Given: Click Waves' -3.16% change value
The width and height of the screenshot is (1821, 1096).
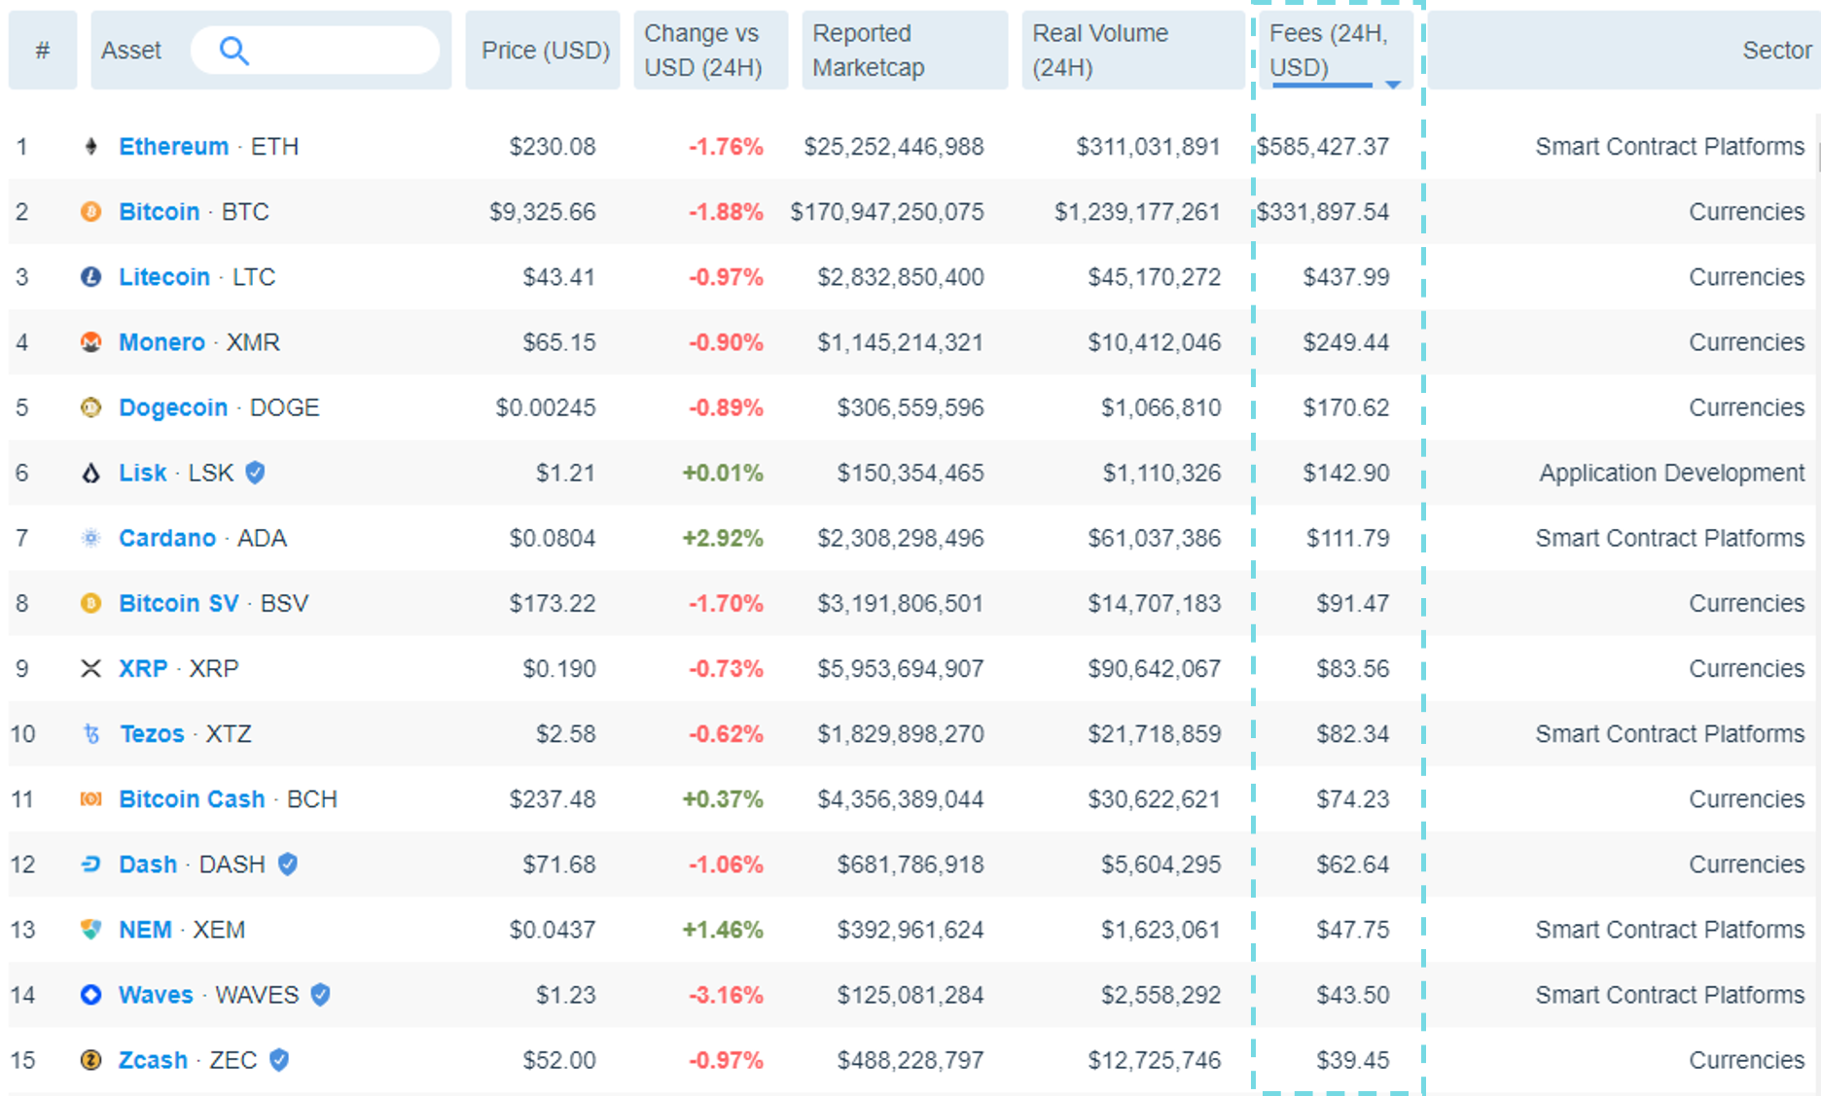Looking at the screenshot, I should tap(726, 995).
